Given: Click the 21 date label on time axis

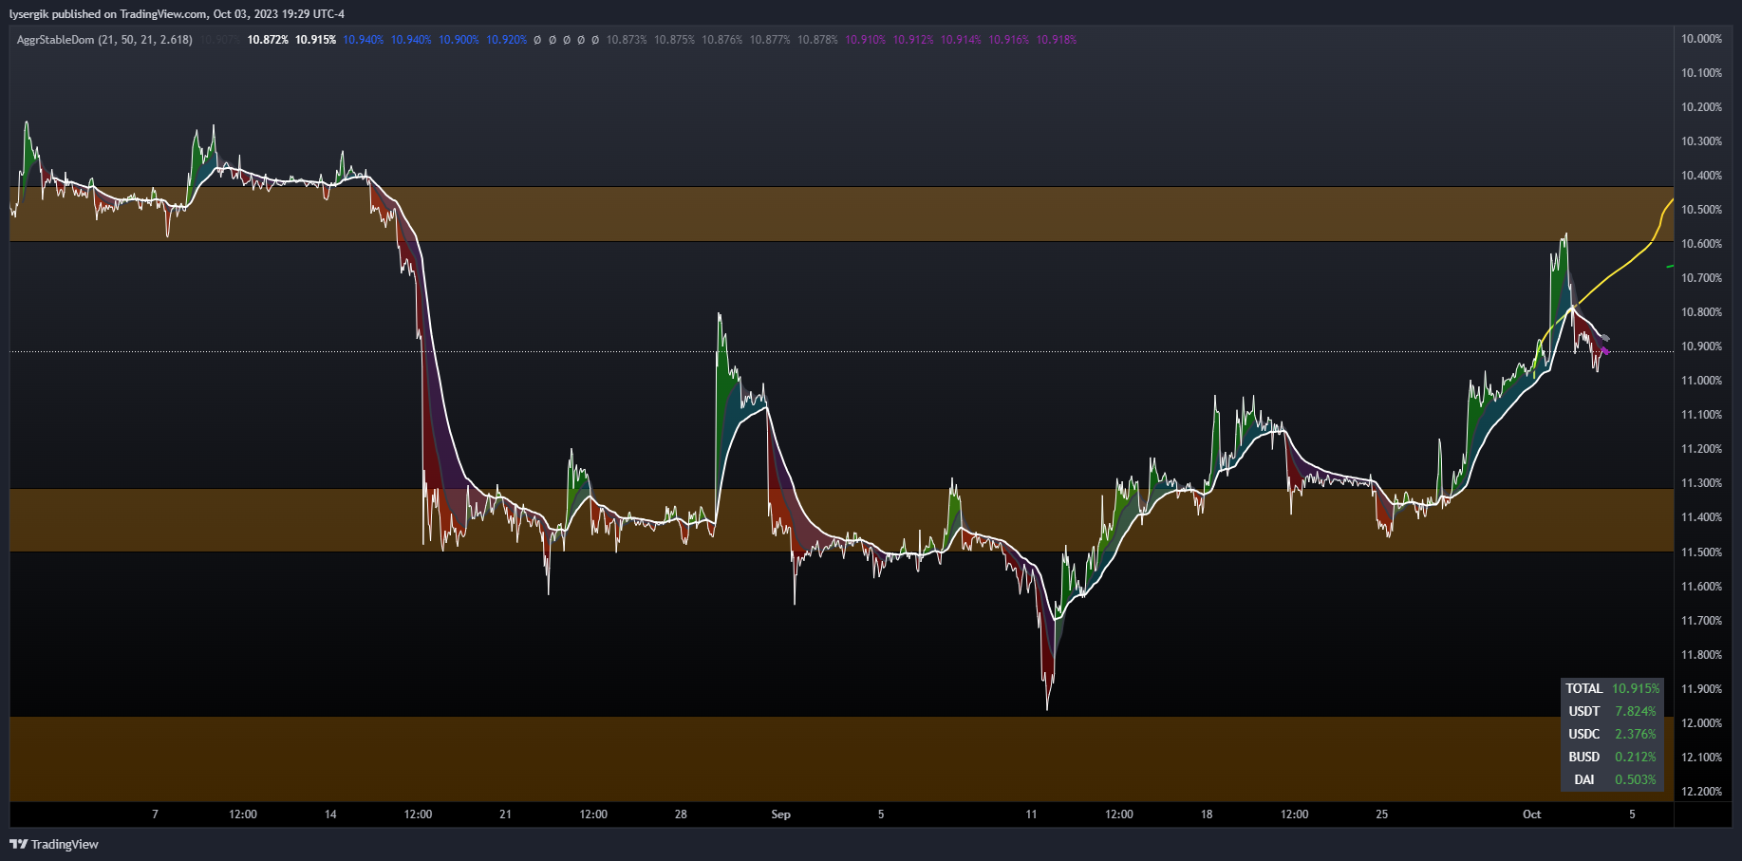Looking at the screenshot, I should pyautogui.click(x=505, y=814).
